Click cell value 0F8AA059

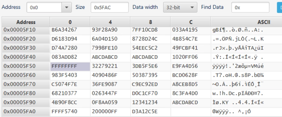click(105, 102)
